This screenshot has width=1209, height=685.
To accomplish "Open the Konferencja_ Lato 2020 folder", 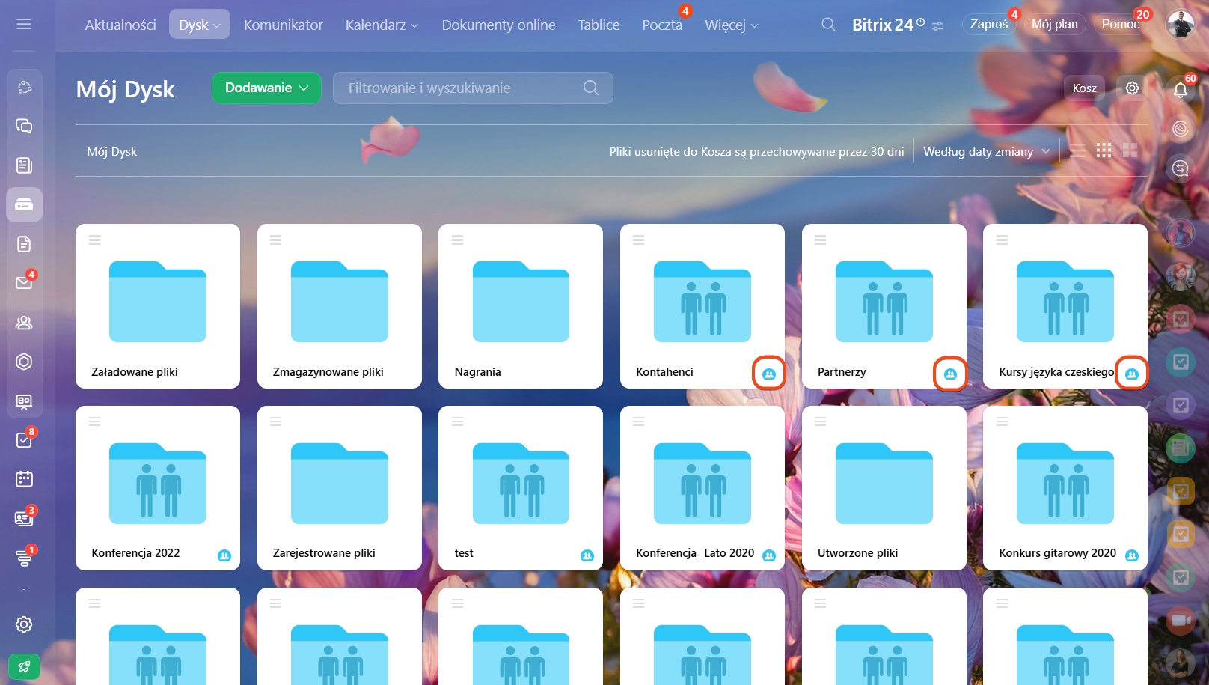I will pos(703,488).
